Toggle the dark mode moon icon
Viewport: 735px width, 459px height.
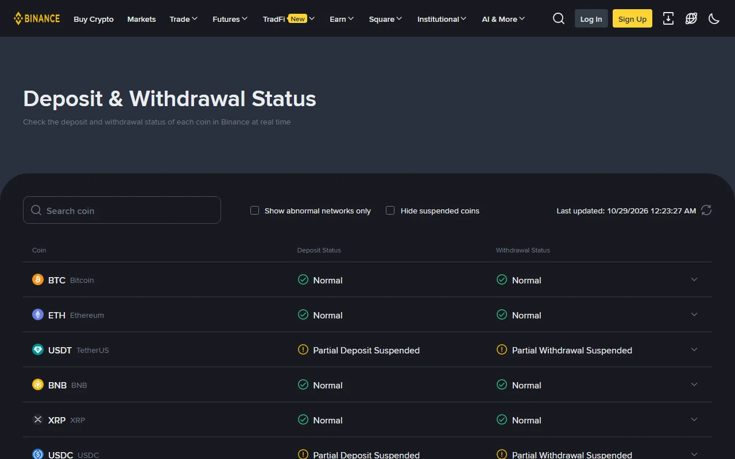(714, 18)
